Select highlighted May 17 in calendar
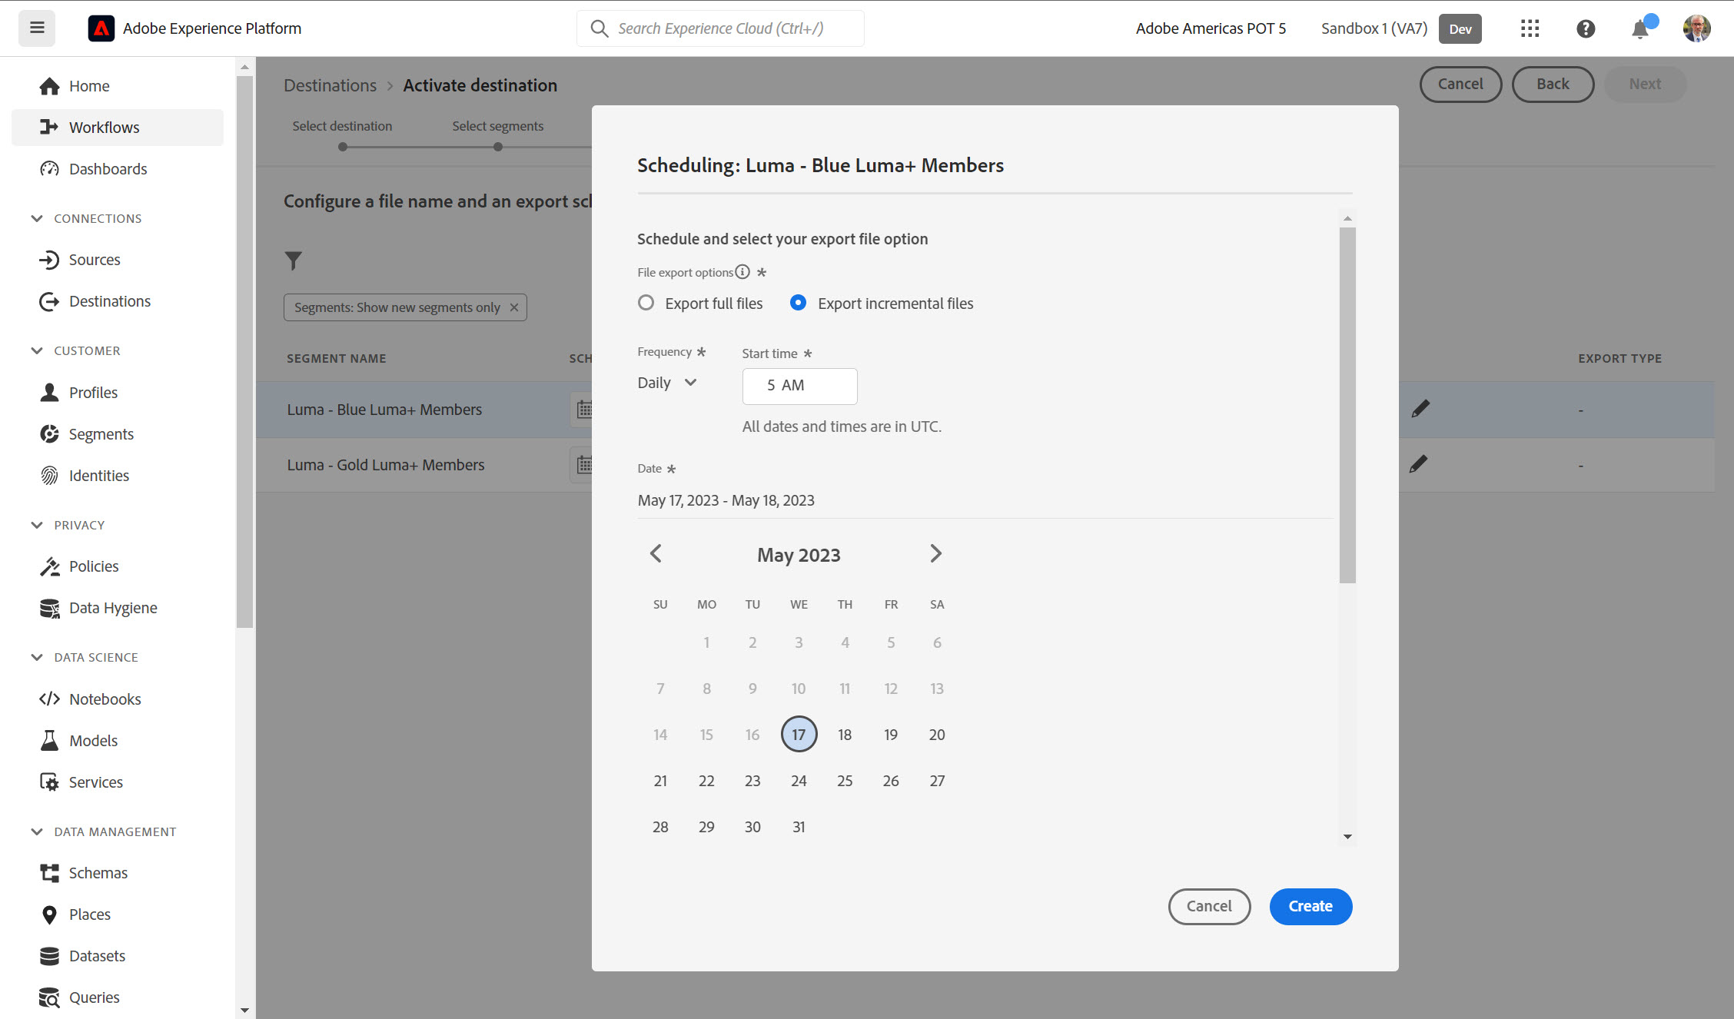The image size is (1734, 1019). (799, 735)
